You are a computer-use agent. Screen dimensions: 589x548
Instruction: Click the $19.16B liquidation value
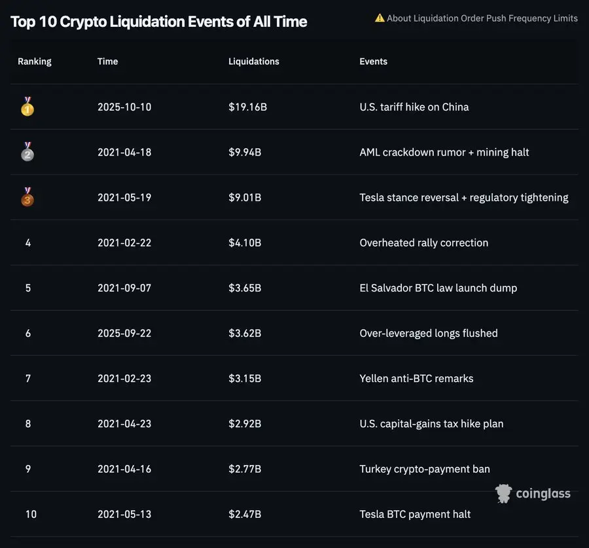coord(247,107)
